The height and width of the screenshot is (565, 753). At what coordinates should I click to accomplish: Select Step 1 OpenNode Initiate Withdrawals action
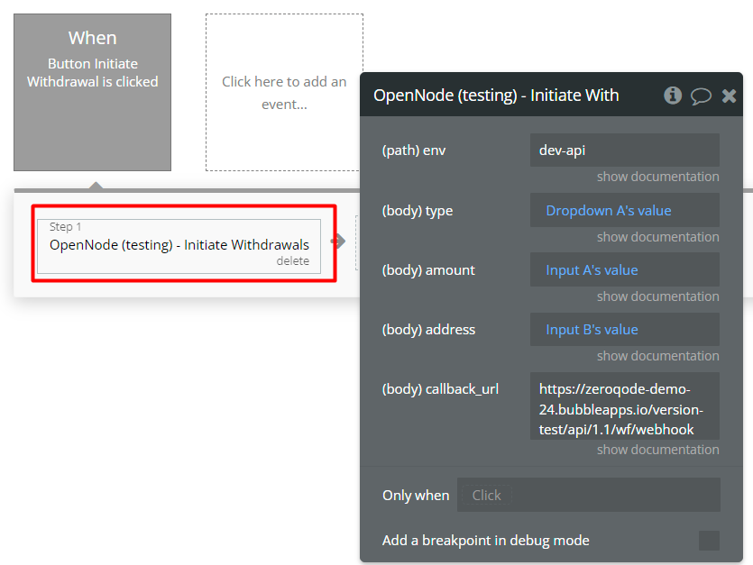(179, 246)
